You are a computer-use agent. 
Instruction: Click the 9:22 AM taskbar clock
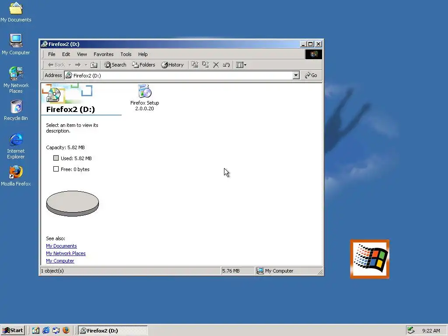pyautogui.click(x=431, y=331)
